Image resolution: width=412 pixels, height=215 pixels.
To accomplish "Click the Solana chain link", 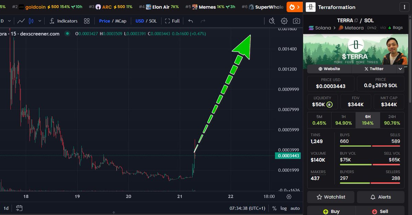I will (x=320, y=28).
